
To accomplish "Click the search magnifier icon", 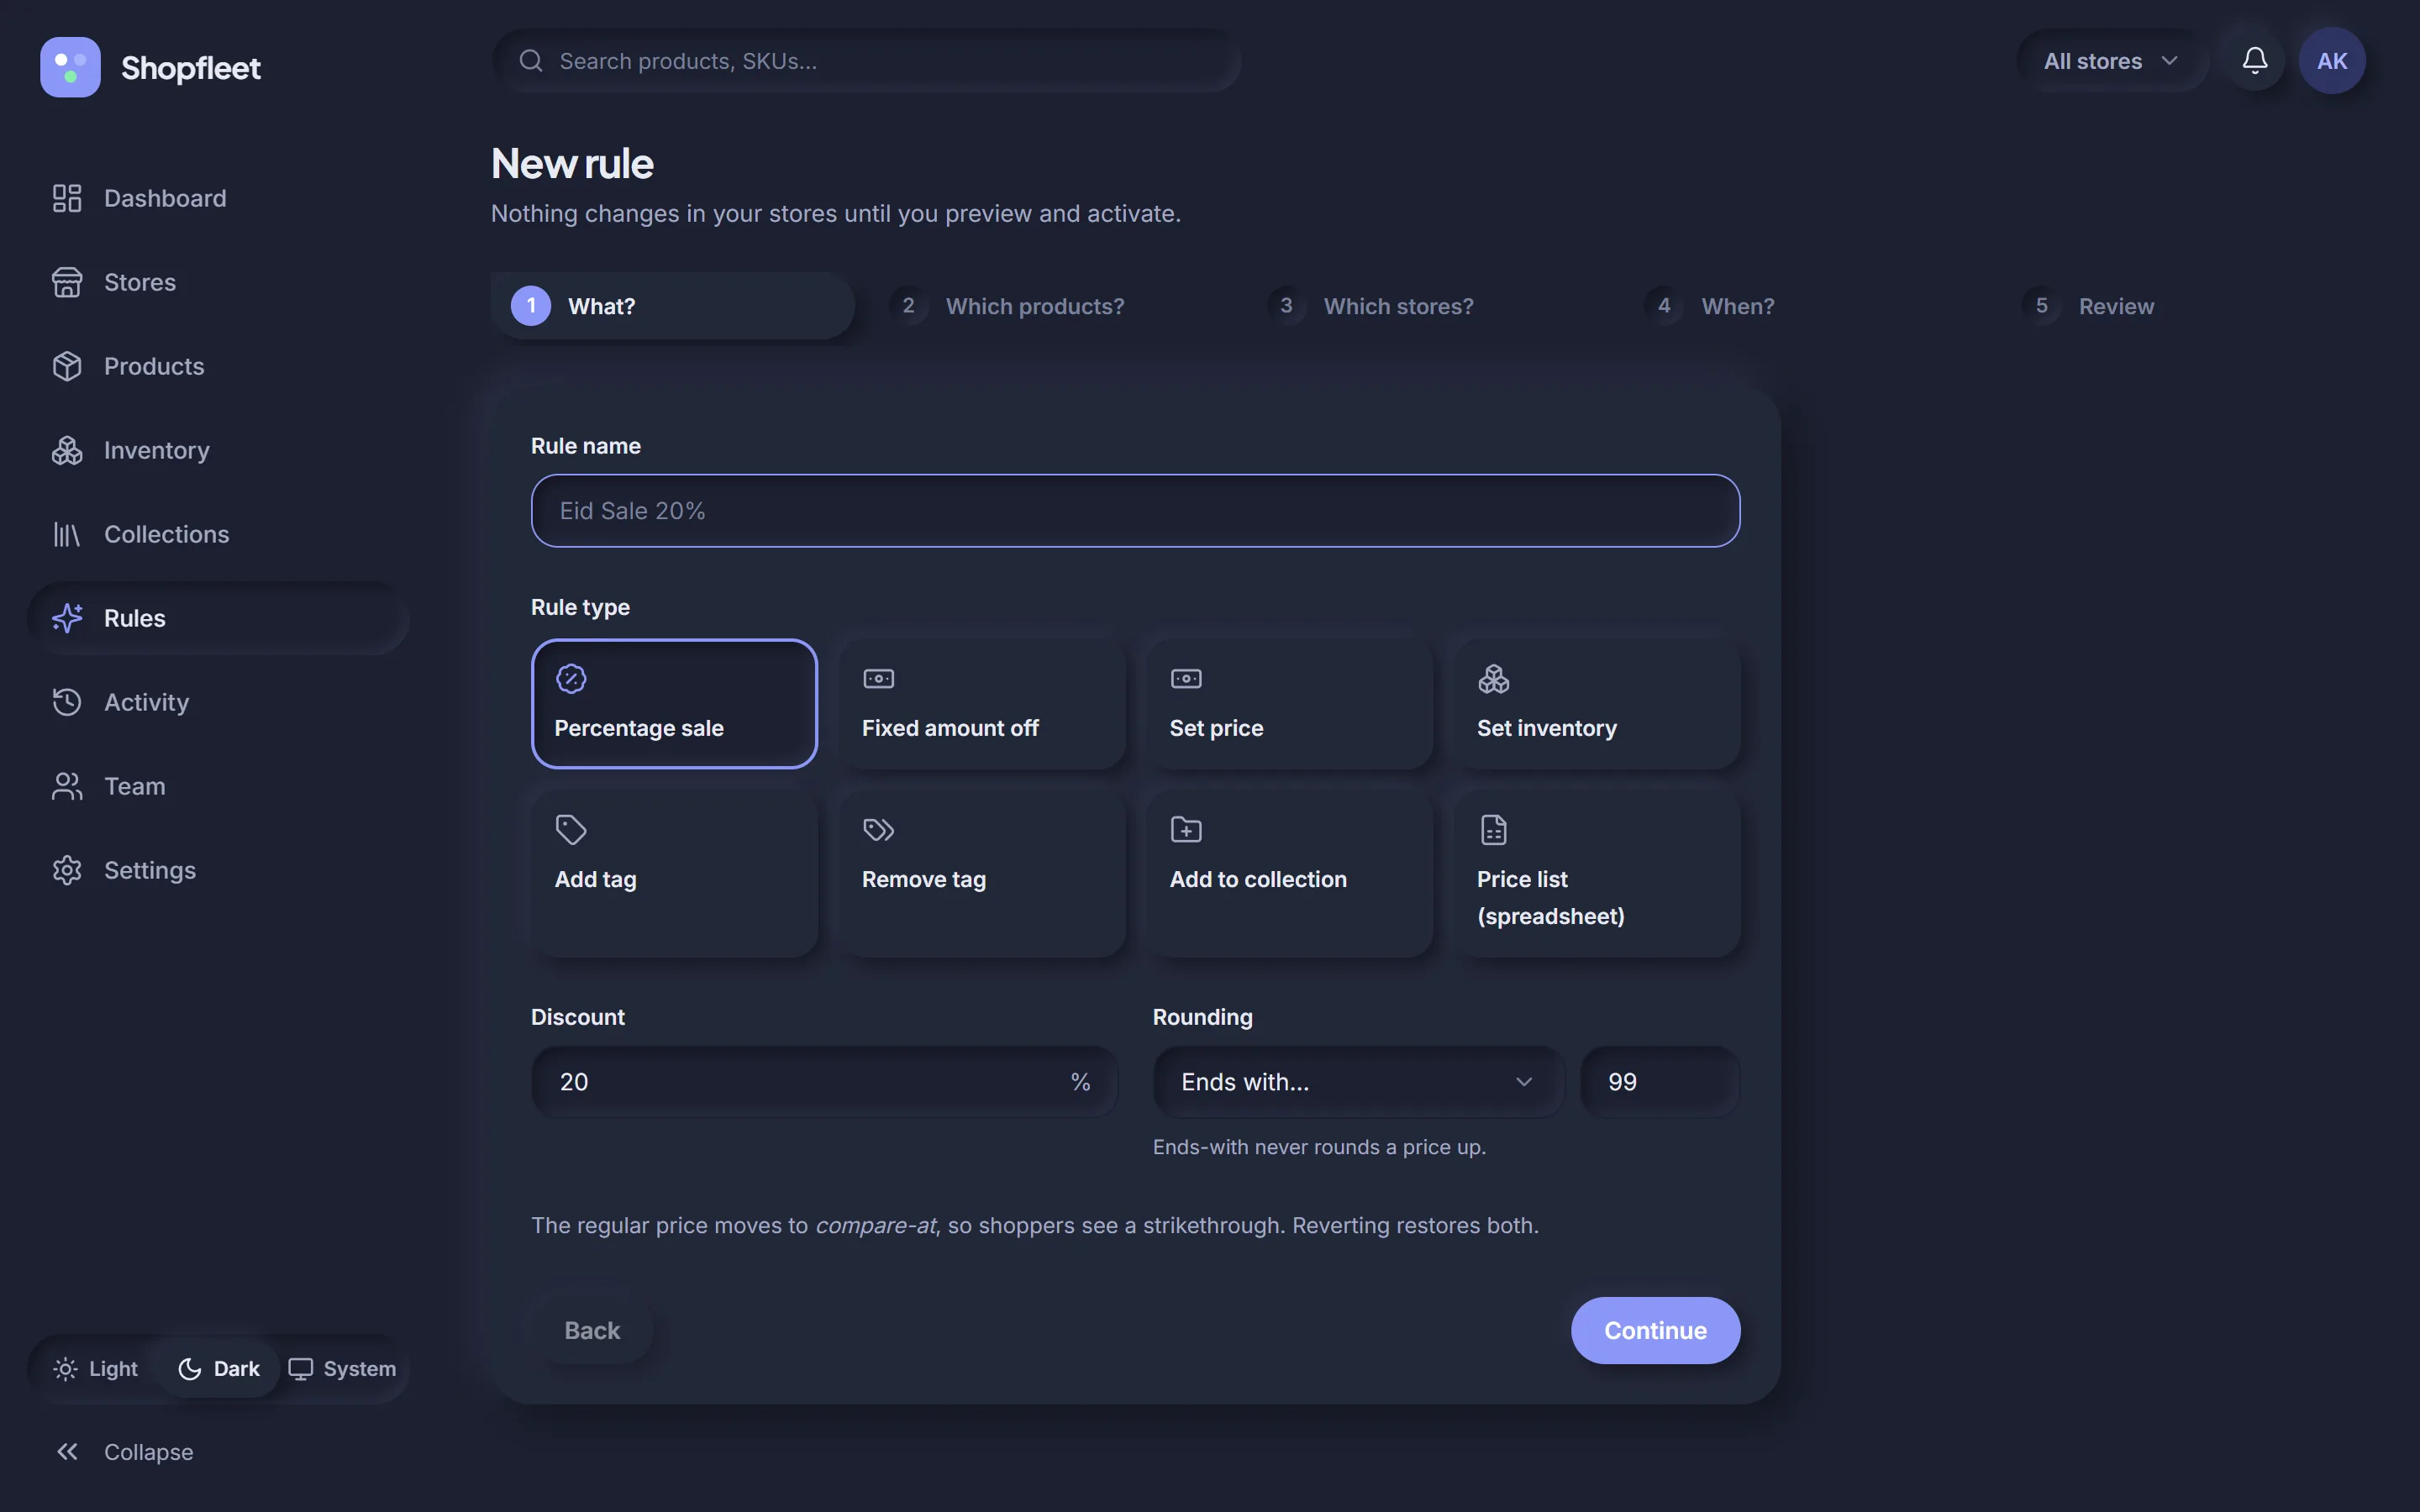I will coord(531,61).
